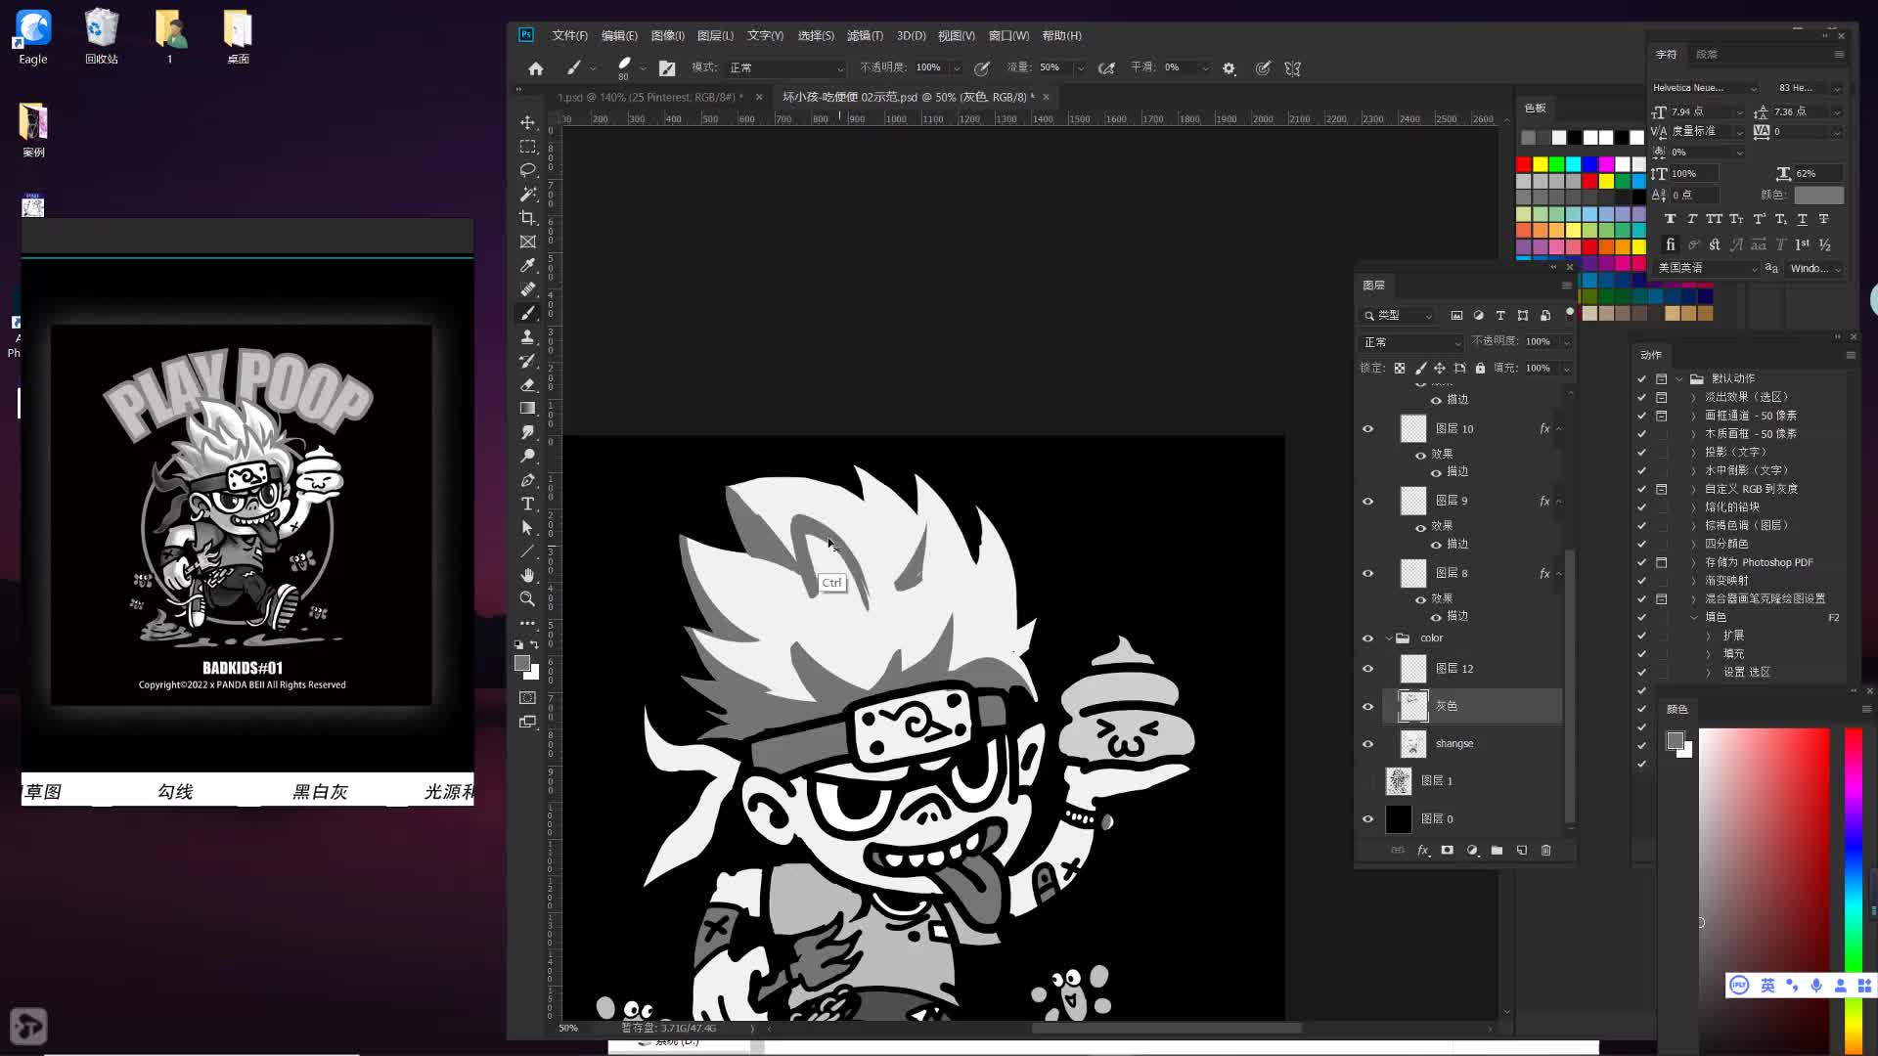This screenshot has height=1056, width=1878.
Task: Show hidden layer 图层 1
Action: pos(1367,781)
